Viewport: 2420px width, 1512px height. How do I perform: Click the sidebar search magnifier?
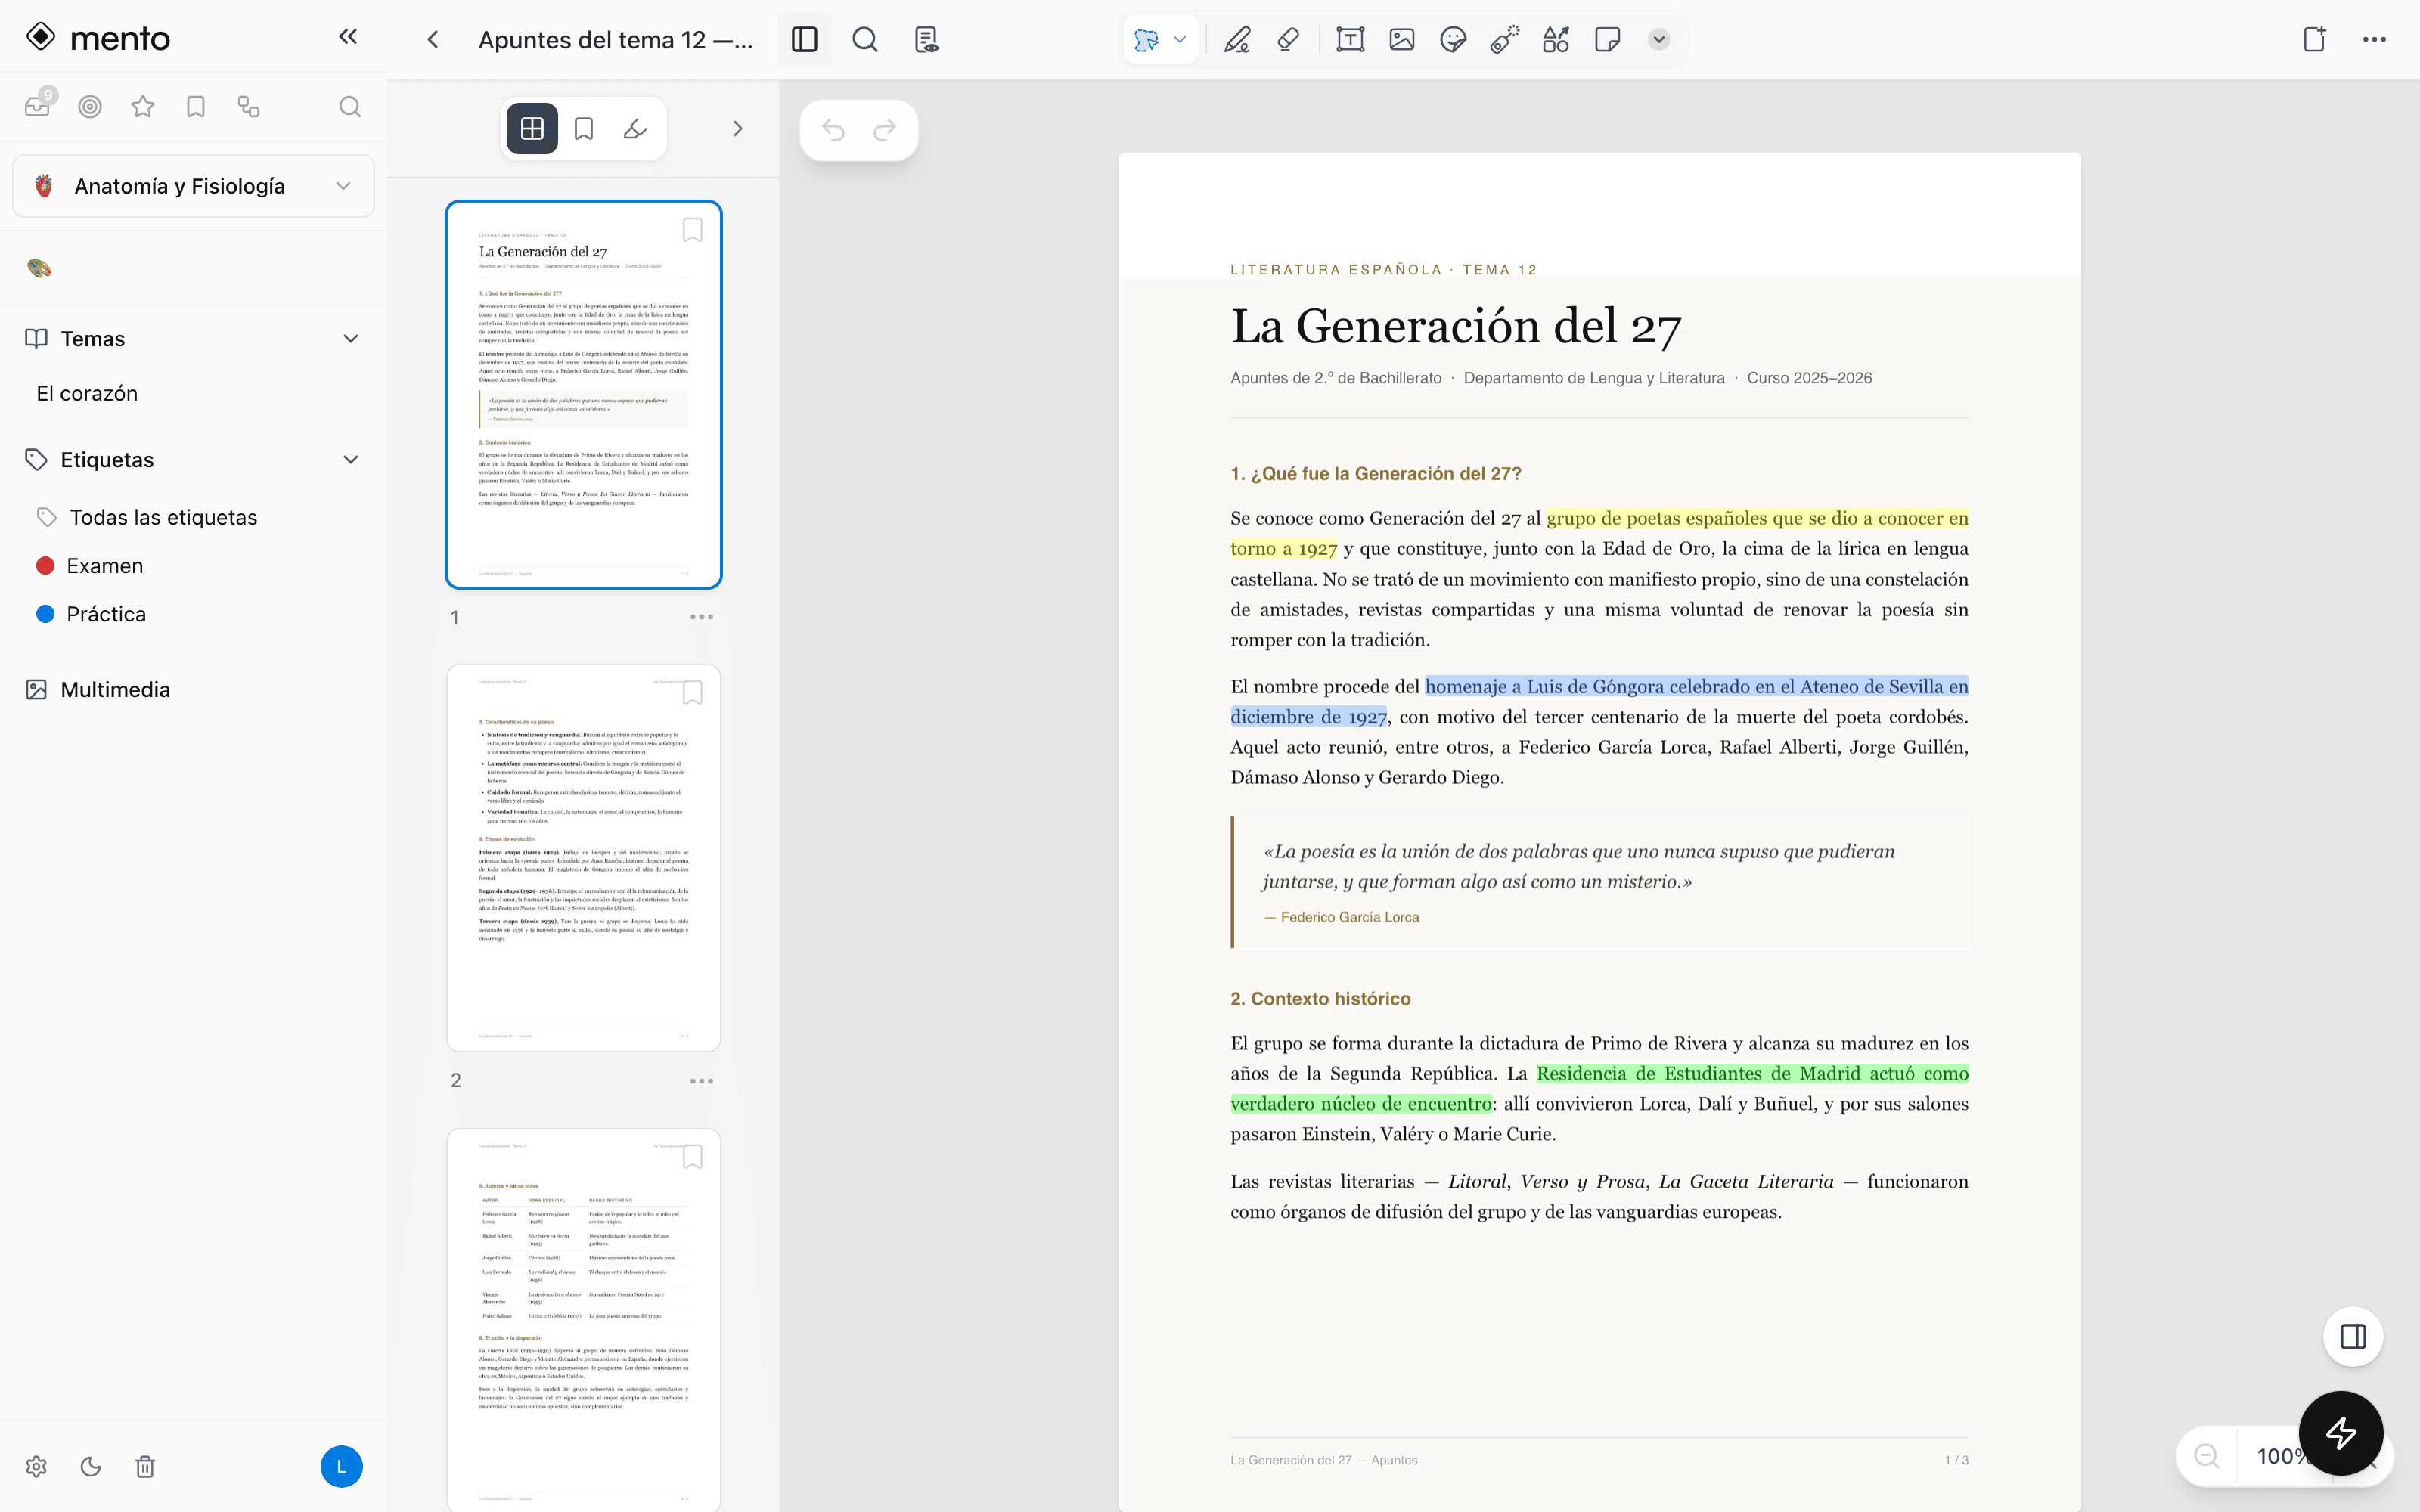(x=349, y=107)
